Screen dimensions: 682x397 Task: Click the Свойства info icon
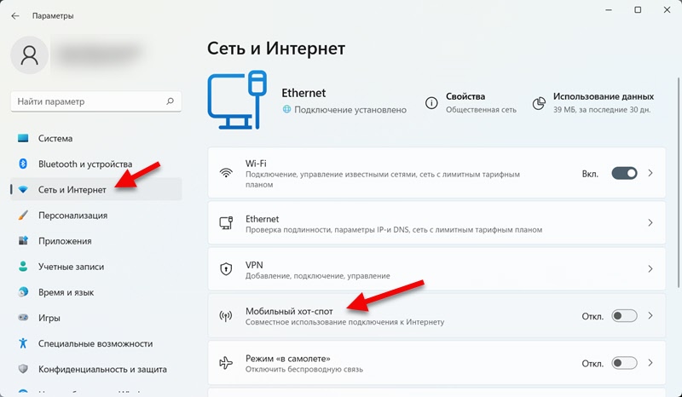(431, 103)
